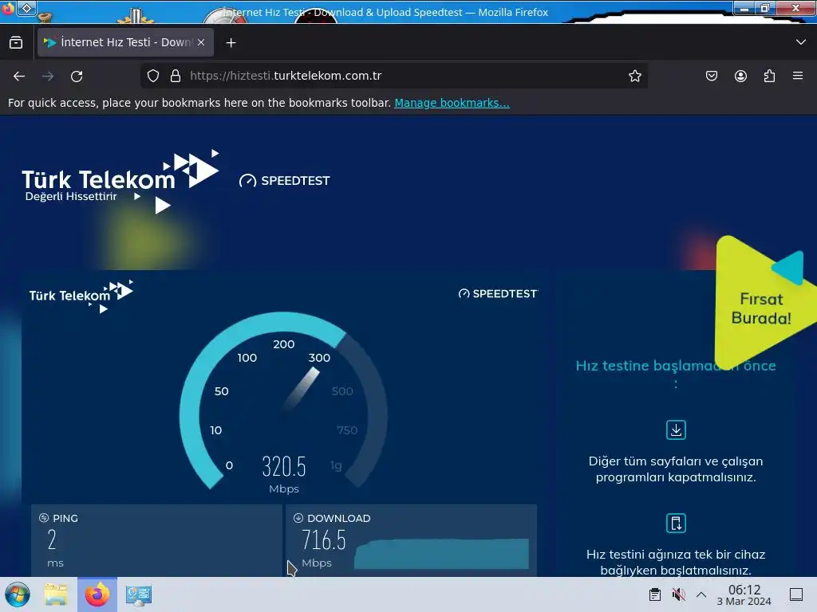Open the file manager taskbar icon

pos(56,594)
